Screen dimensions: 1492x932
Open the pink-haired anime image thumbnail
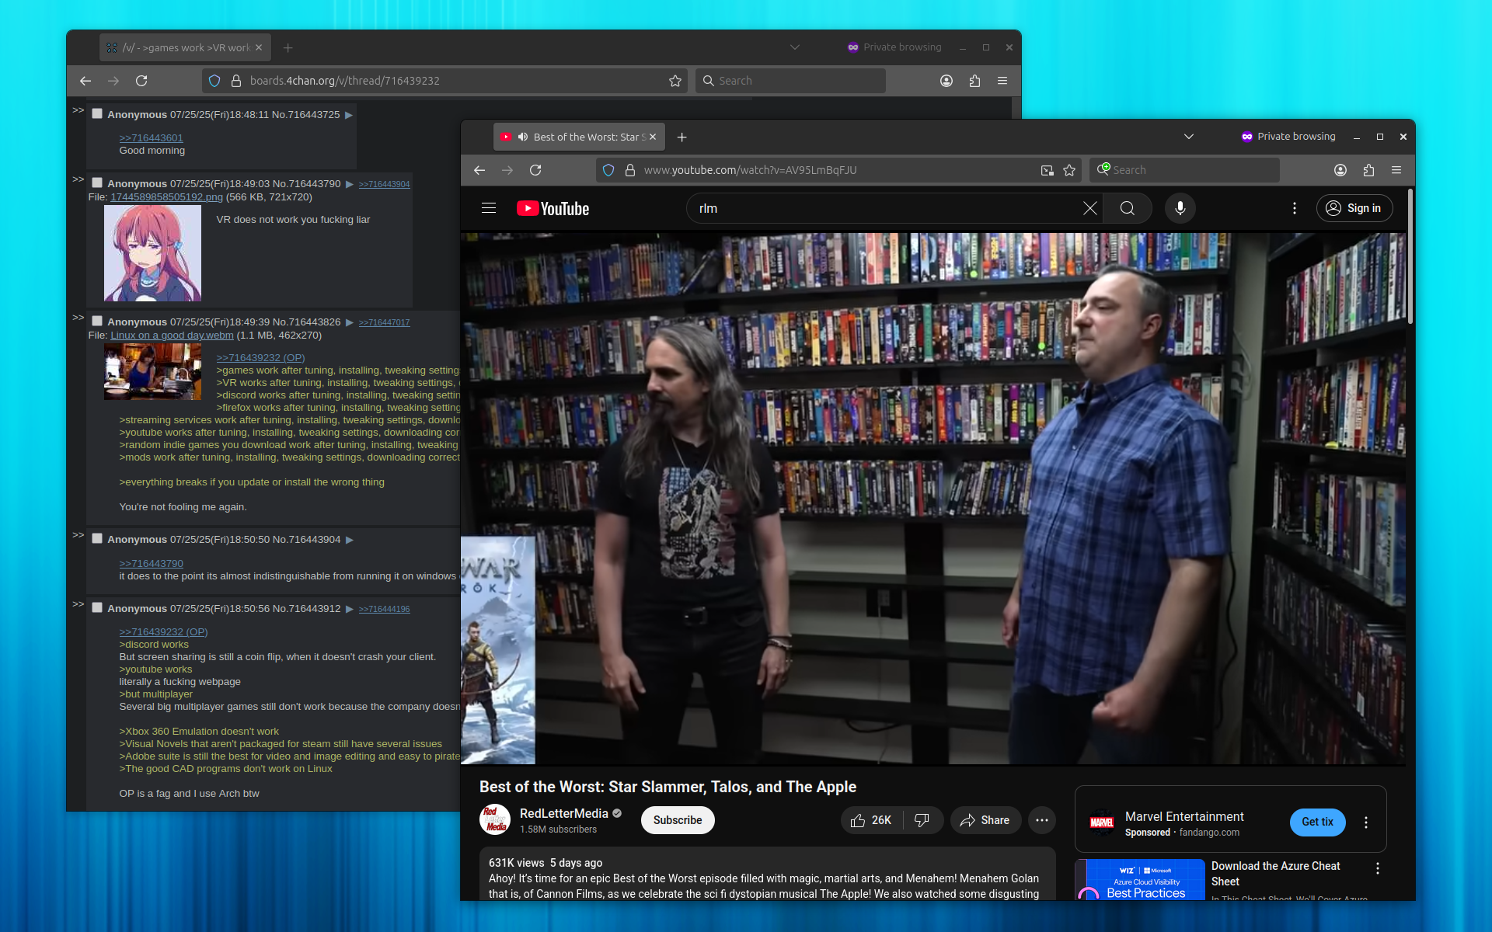click(152, 253)
